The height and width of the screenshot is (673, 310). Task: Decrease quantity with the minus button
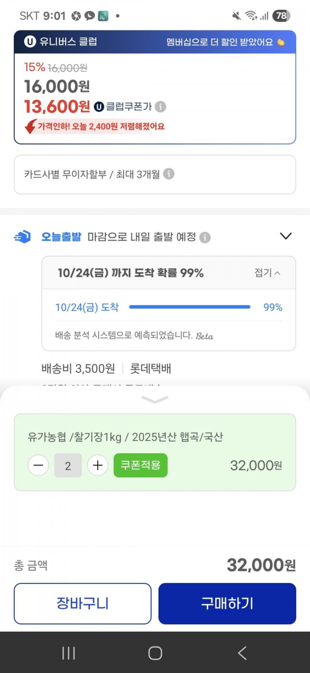tap(38, 465)
